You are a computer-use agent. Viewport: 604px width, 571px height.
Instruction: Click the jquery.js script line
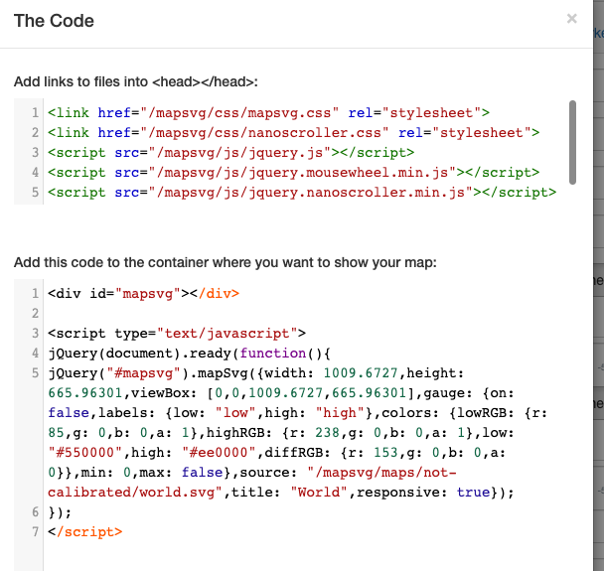(230, 153)
